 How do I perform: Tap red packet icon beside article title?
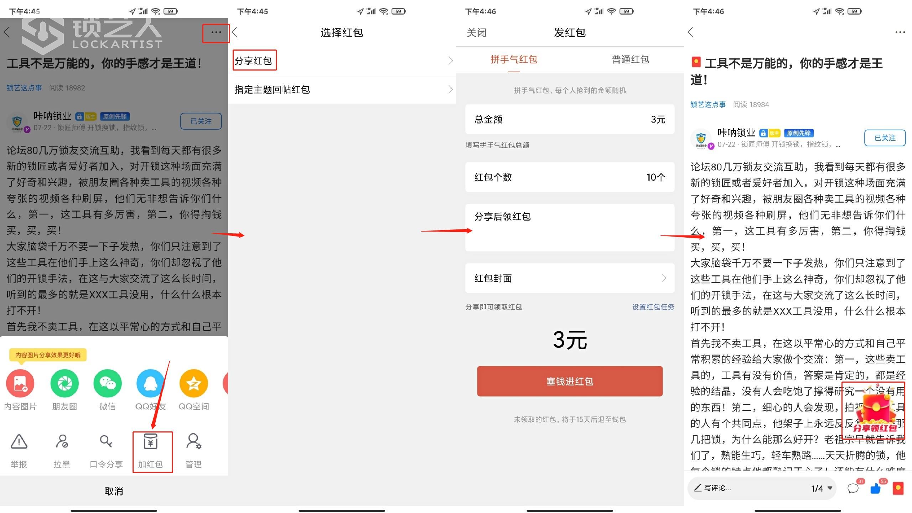[x=696, y=62]
